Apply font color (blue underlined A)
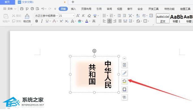The height and width of the screenshot is (110, 193). pos(87,21)
